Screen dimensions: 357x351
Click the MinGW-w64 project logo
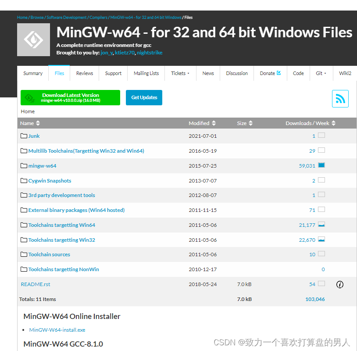pyautogui.click(x=33, y=40)
